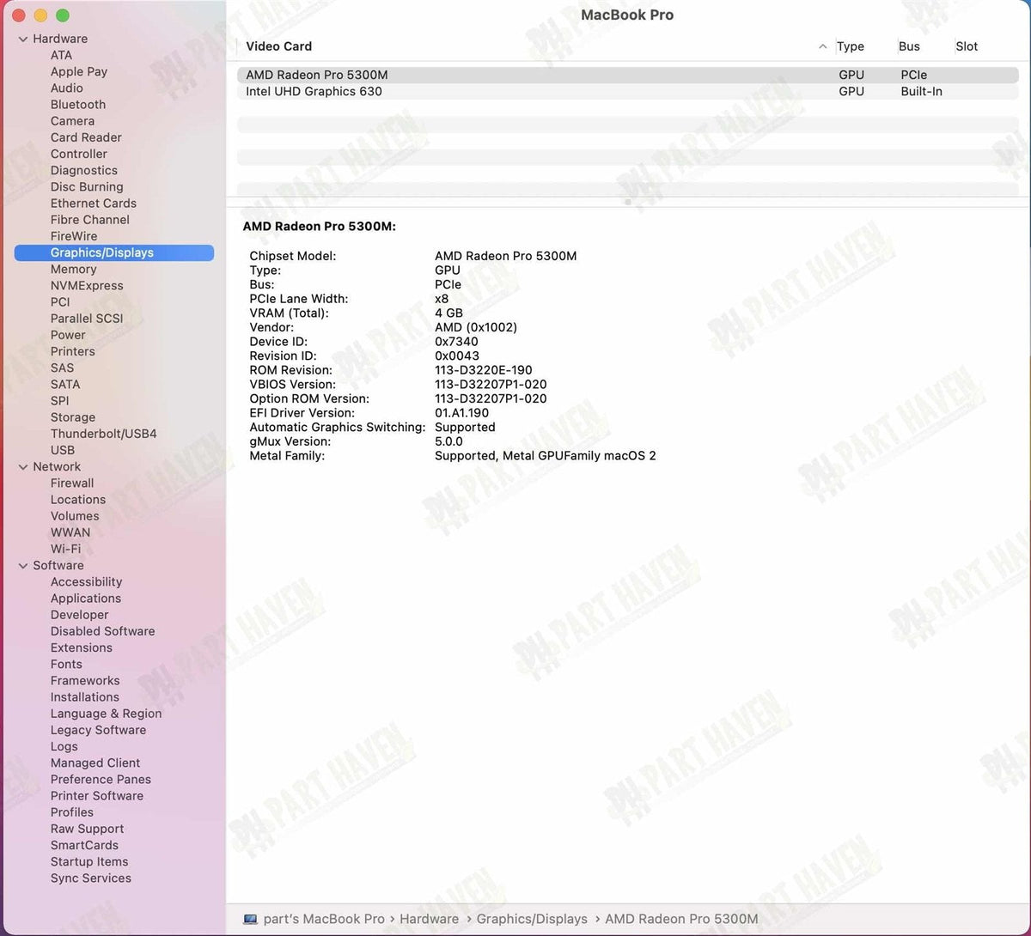
Task: Select the Intel UHD Graphics 630 row
Action: (627, 91)
